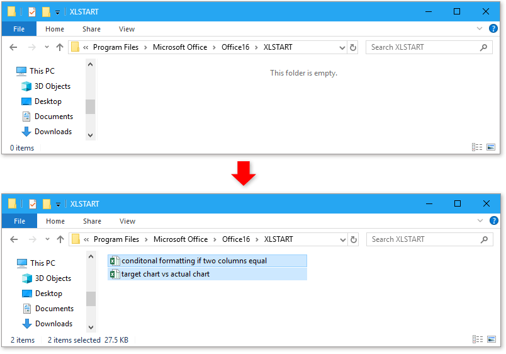Open the View tab in the upper window
This screenshot has height=354, width=506.
(x=126, y=29)
